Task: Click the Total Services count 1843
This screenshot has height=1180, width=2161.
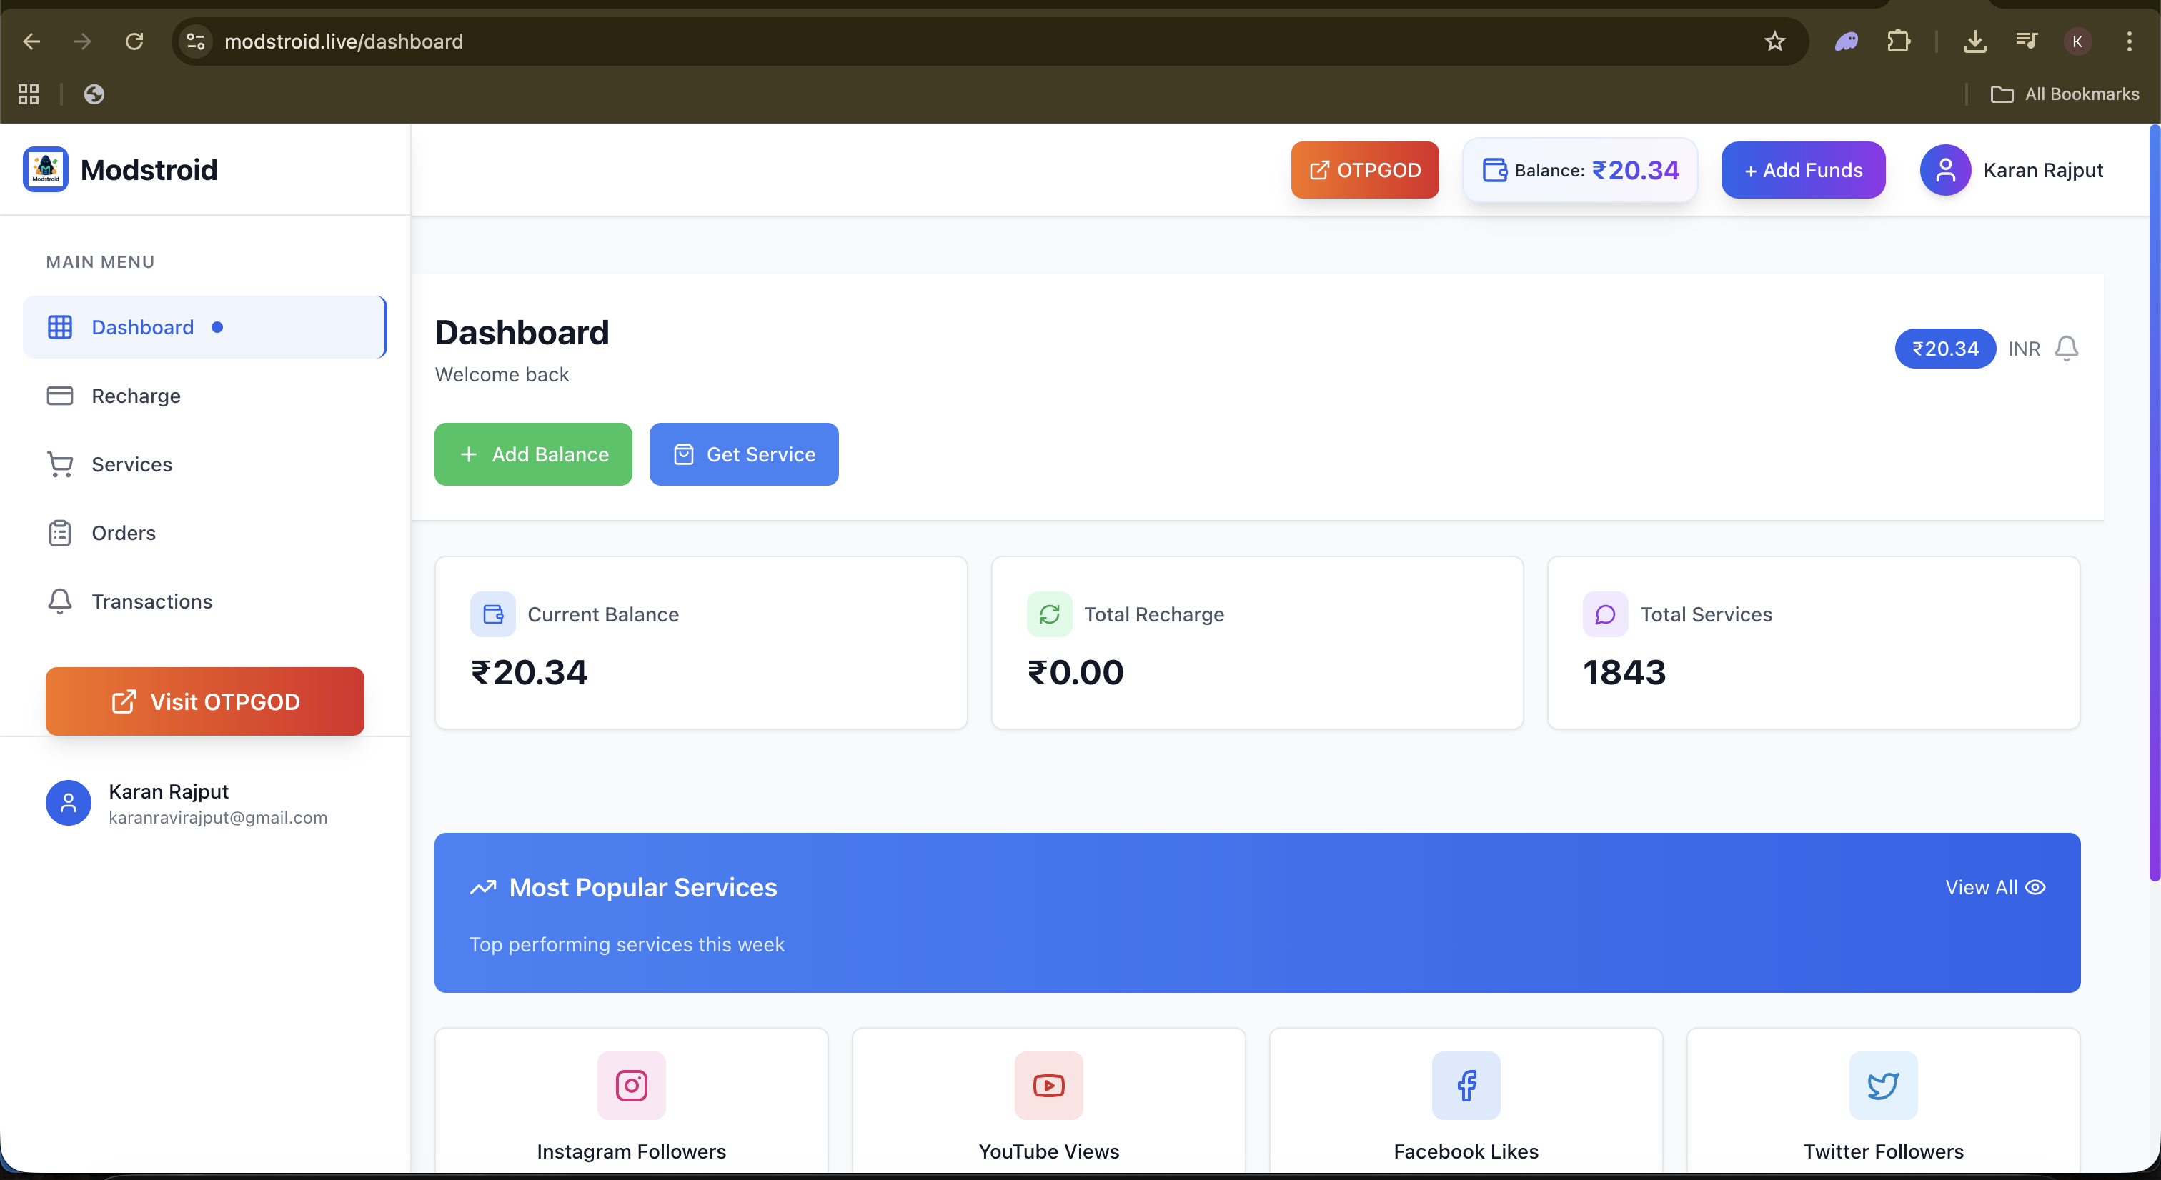Action: coord(1624,671)
